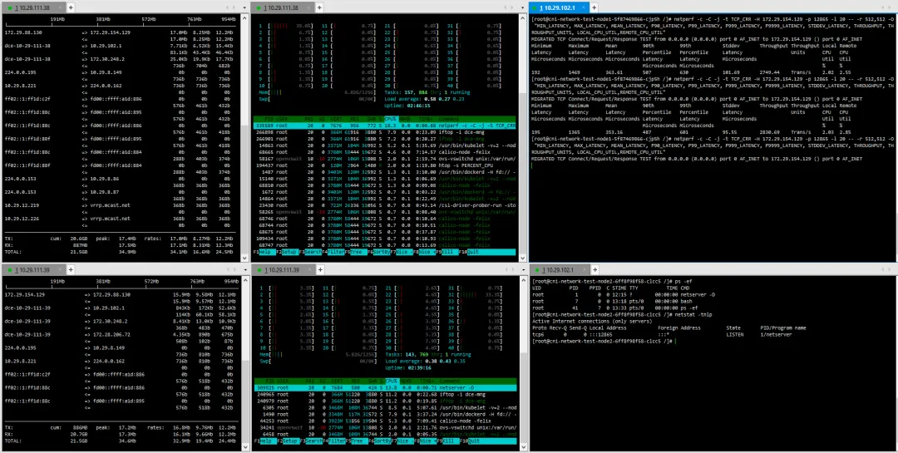Click F4 Filter in the 10.29.111.38 htop bar

pyautogui.click(x=334, y=251)
